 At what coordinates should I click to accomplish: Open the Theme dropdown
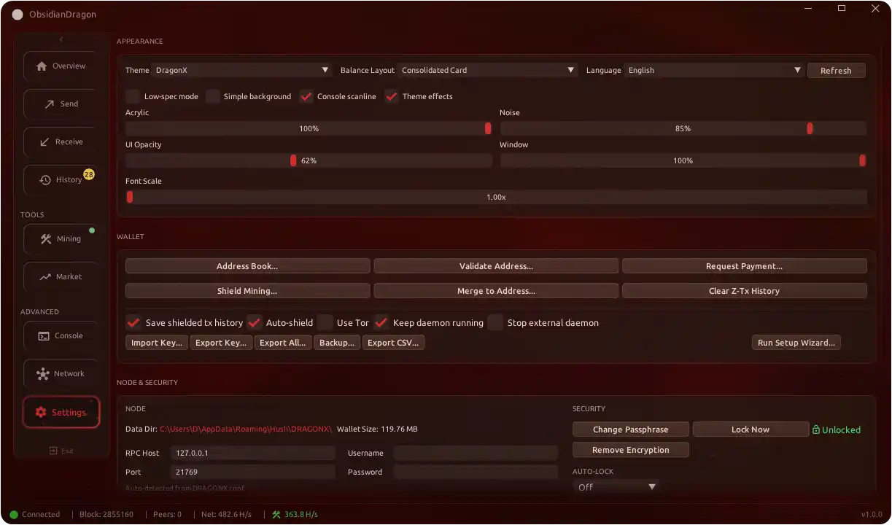242,70
